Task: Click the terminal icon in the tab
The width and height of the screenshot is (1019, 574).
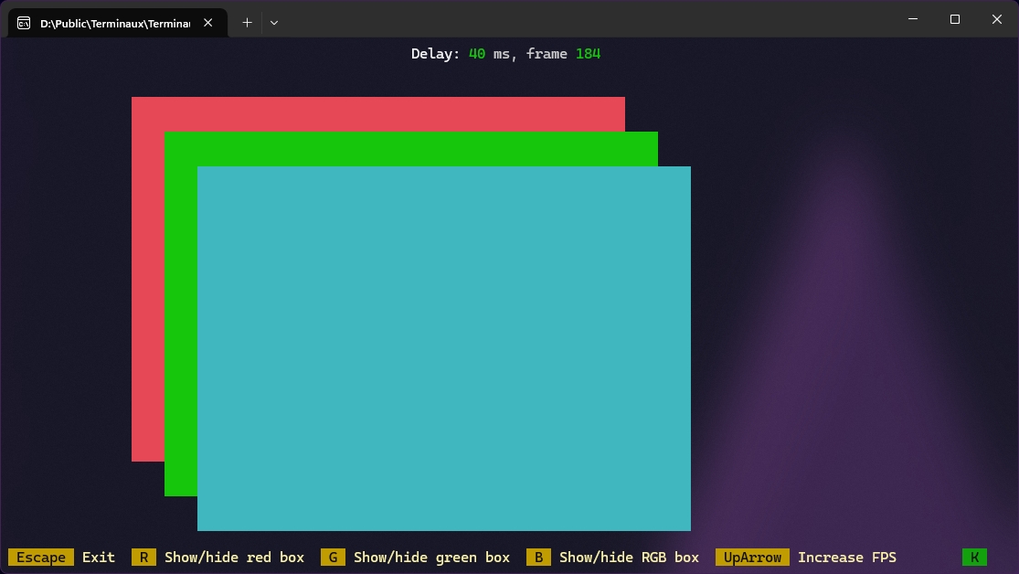Action: pos(24,23)
